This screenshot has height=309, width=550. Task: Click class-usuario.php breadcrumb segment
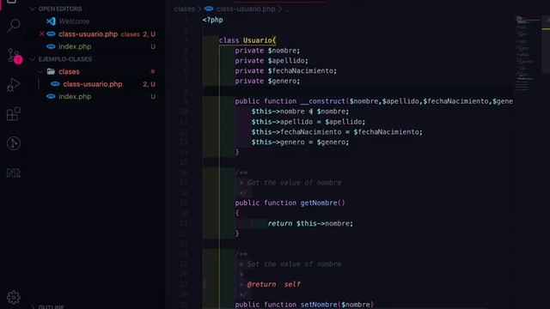pyautogui.click(x=246, y=9)
